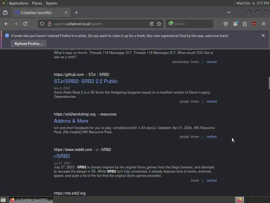Open the Places menu
Image resolution: width=270 pixels, height=203 pixels.
point(37,3)
